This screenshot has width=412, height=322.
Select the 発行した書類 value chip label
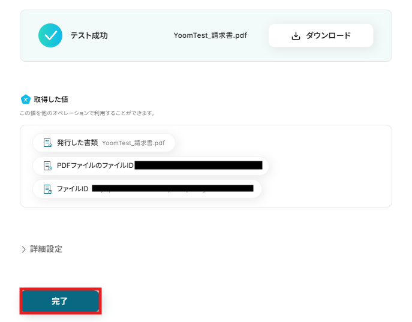click(x=77, y=143)
